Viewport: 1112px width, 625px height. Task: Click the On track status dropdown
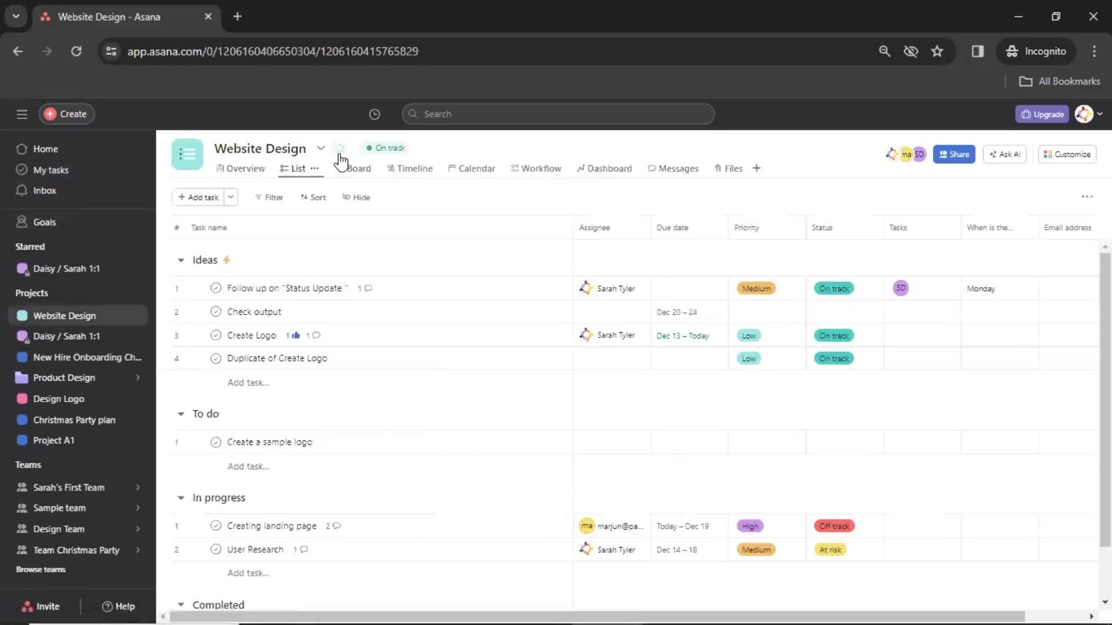point(385,148)
